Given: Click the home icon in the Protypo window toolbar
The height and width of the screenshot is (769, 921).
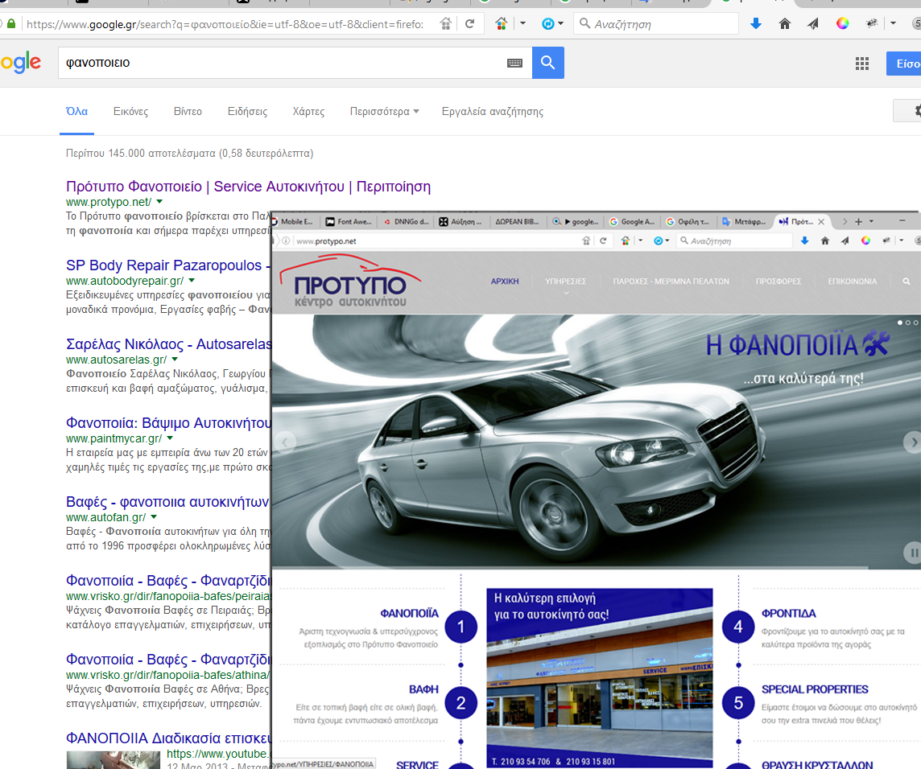Looking at the screenshot, I should pos(824,241).
